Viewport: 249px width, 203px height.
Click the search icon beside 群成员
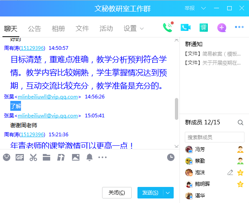240,122
